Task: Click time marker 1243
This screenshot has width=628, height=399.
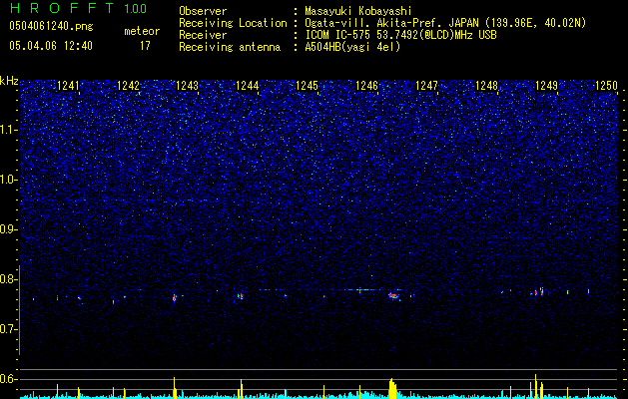Action: [x=188, y=86]
